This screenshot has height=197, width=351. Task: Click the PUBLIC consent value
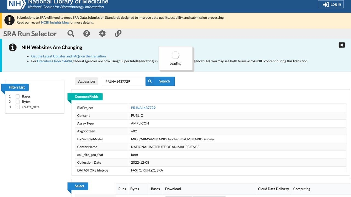[137, 115]
